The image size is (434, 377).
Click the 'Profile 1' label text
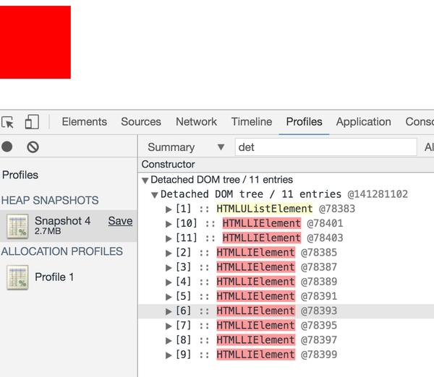point(54,277)
